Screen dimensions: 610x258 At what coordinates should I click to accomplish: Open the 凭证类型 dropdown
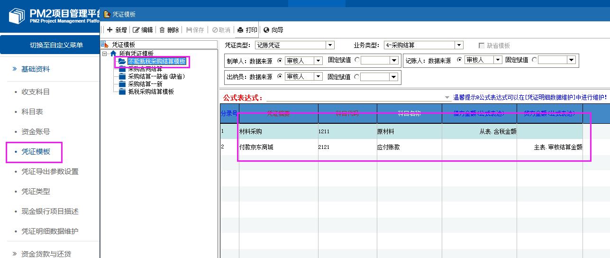point(330,45)
